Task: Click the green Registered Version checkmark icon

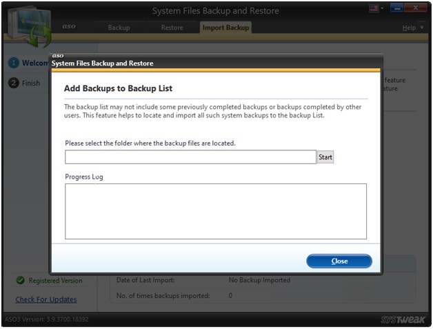Action: (21, 281)
